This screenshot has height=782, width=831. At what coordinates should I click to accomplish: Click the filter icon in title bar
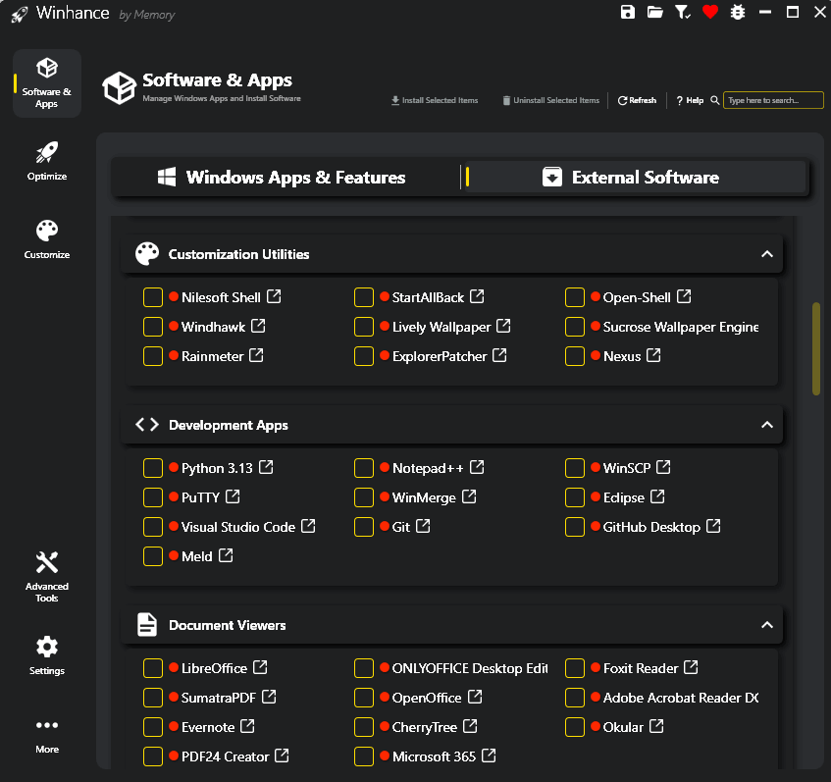[683, 13]
